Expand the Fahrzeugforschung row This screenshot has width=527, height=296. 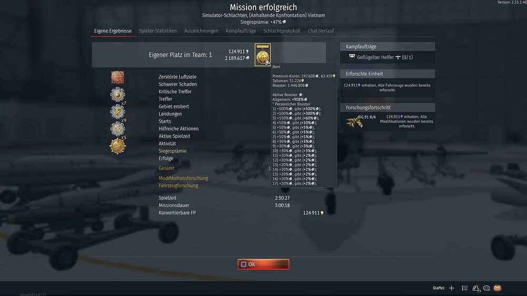click(x=178, y=185)
